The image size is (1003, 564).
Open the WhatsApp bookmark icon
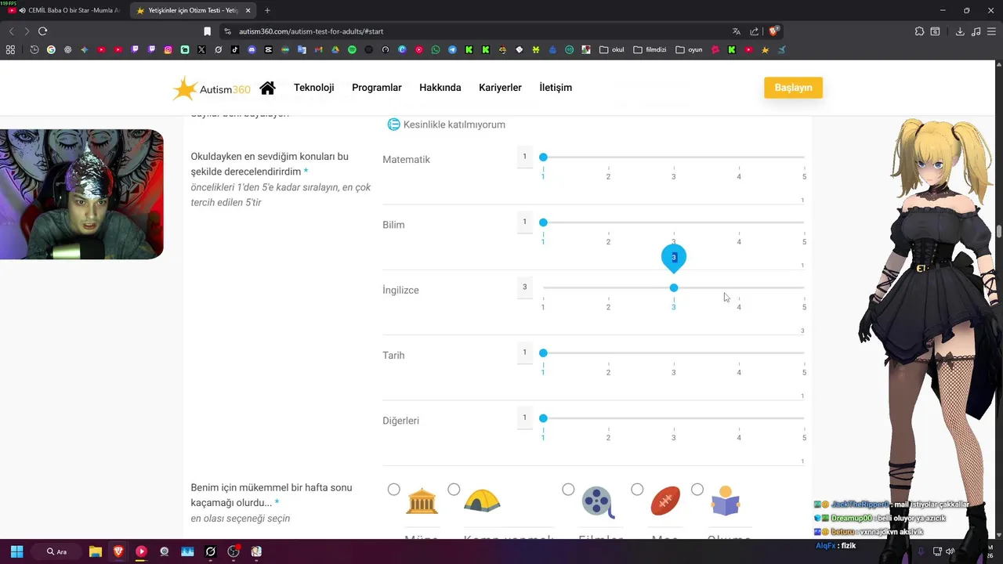point(436,49)
